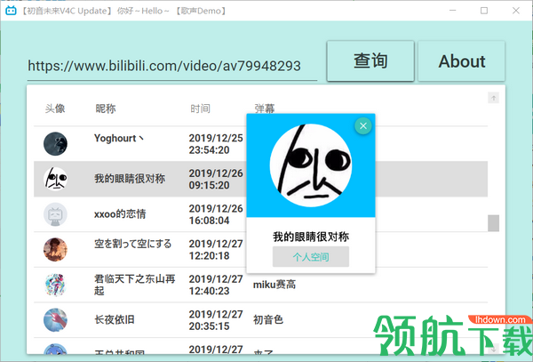This screenshot has width=533, height=362.
Task: Click danmaku text miku赛高
Action: click(274, 285)
